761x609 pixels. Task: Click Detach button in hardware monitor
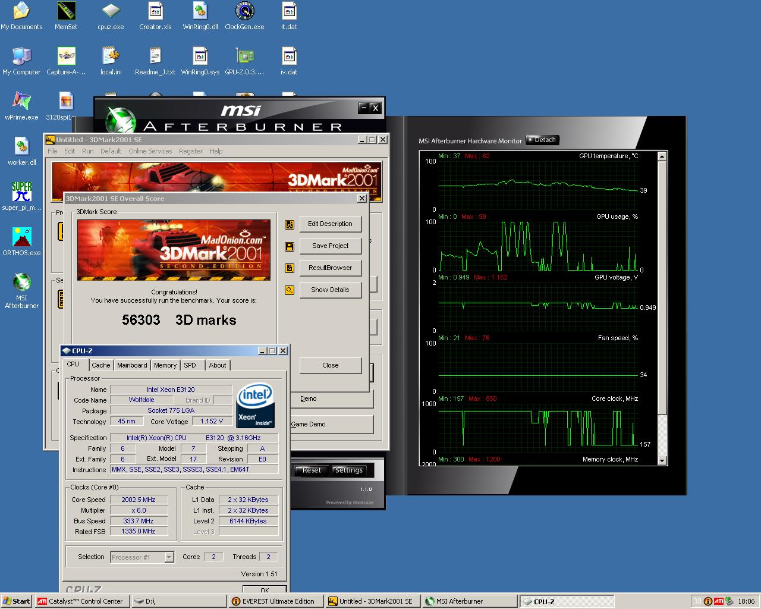coord(542,140)
